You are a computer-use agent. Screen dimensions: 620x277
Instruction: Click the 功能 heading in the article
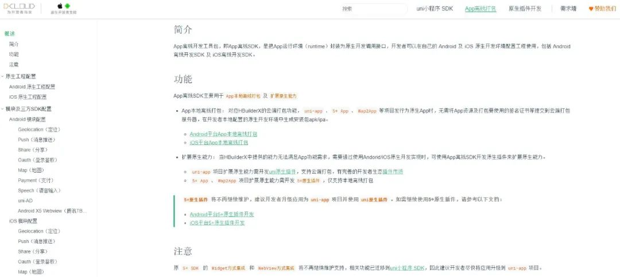pyautogui.click(x=183, y=79)
